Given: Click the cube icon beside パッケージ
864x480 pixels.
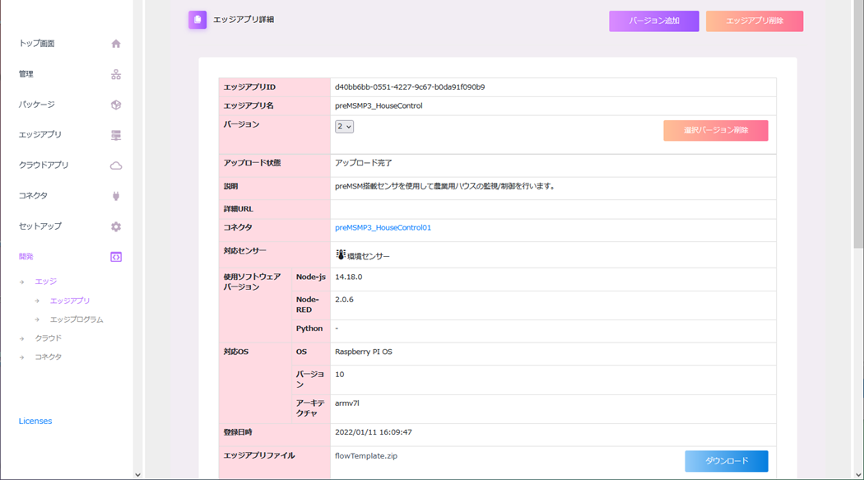Looking at the screenshot, I should click(x=116, y=105).
